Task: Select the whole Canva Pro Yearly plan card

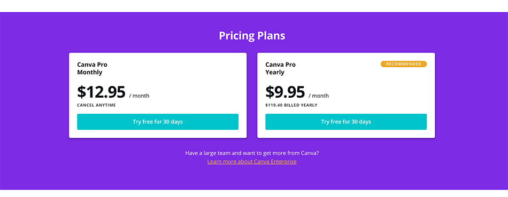Action: pos(346,96)
